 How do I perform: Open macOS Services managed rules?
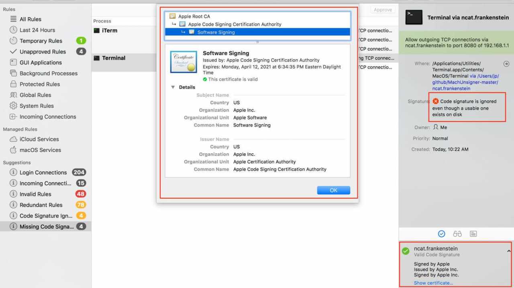[x=40, y=150]
